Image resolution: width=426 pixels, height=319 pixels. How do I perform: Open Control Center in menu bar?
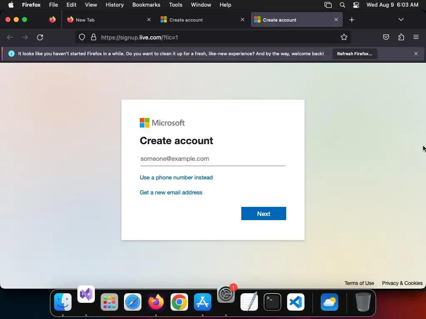(x=356, y=5)
